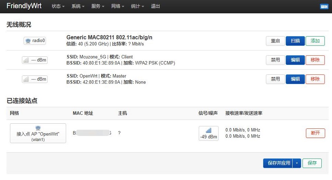Remove the OpenWrt master network
Screen dimensions: 332x180
tap(315, 79)
